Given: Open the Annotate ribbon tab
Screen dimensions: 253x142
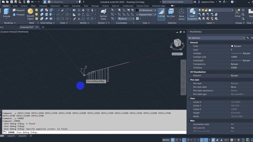Looking at the screenshot, I should [76, 6].
